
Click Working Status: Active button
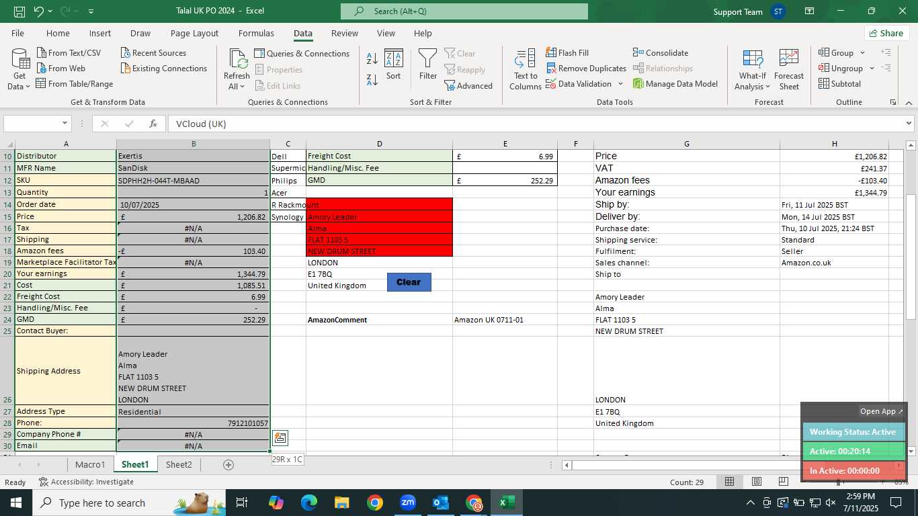tap(853, 432)
